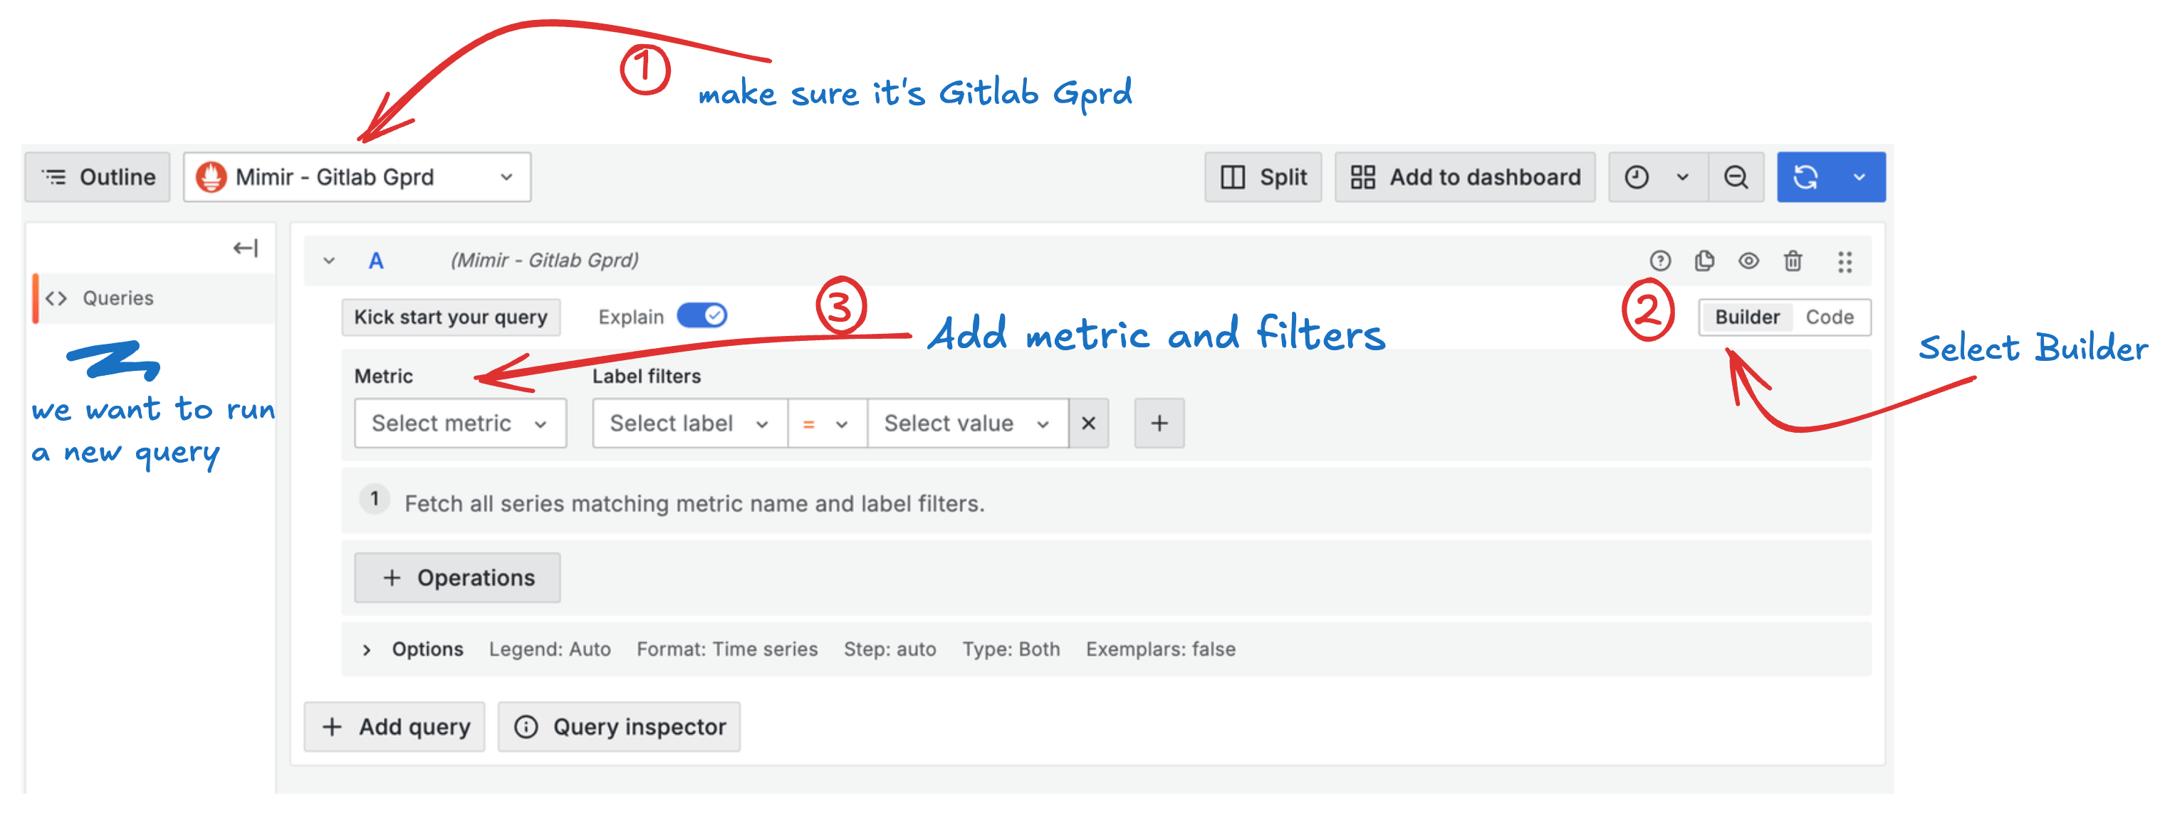2170x815 pixels.
Task: Disable query A using the eye icon
Action: (x=1749, y=261)
